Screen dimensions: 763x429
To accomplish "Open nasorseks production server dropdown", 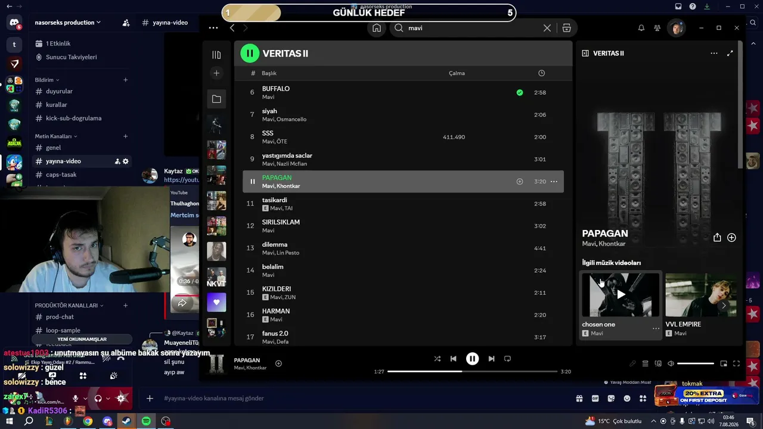I will point(67,23).
